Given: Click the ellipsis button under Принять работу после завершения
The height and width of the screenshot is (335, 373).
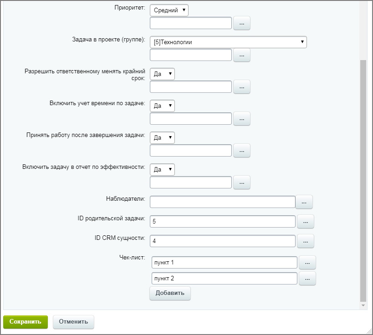Looking at the screenshot, I should click(242, 151).
